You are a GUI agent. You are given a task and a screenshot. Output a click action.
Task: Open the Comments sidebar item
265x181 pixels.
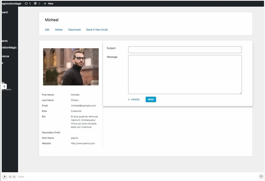coord(5,41)
